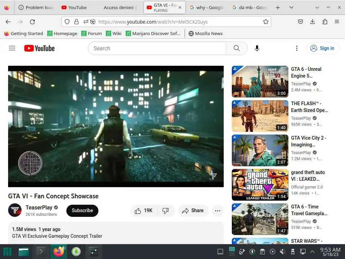Reload the current YouTube page
345x259 pixels.
[32, 22]
